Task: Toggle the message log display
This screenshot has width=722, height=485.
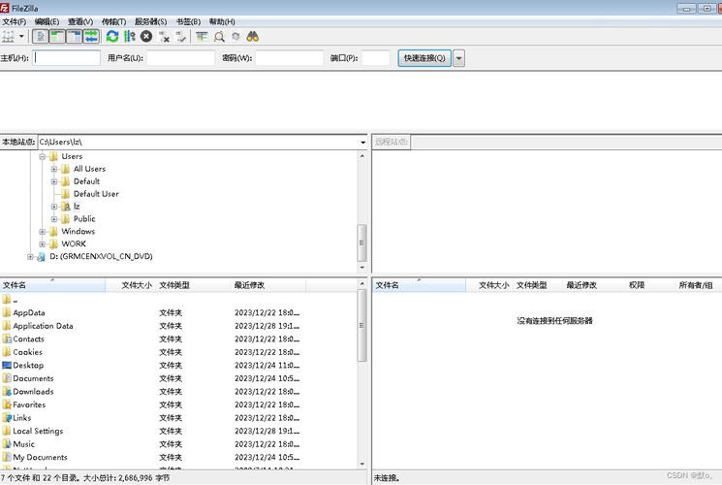Action: [41, 37]
